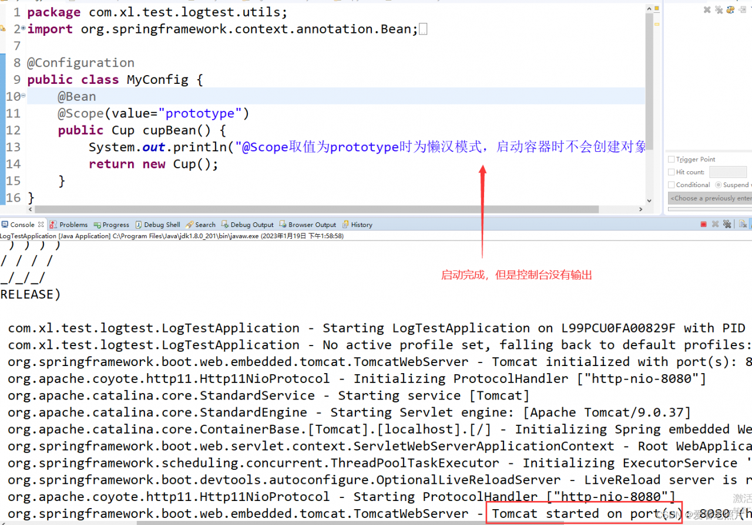The width and height of the screenshot is (752, 525).
Task: Click Go to File for Breakpoint icon
Action: pyautogui.click(x=741, y=9)
